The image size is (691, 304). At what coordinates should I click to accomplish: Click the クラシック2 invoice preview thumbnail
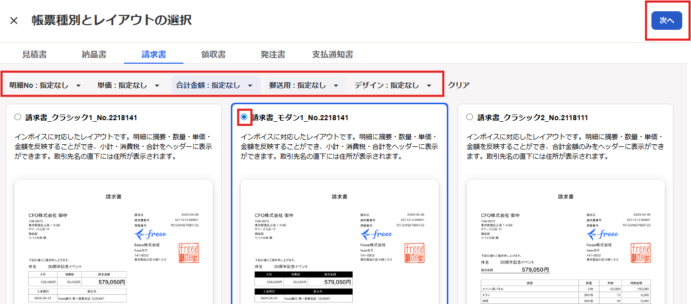566,241
